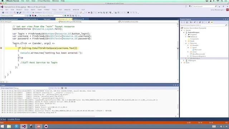Screen dimensions: 229x129
Task: Click the macOS Virtual Machine menu
Action: 44,1
